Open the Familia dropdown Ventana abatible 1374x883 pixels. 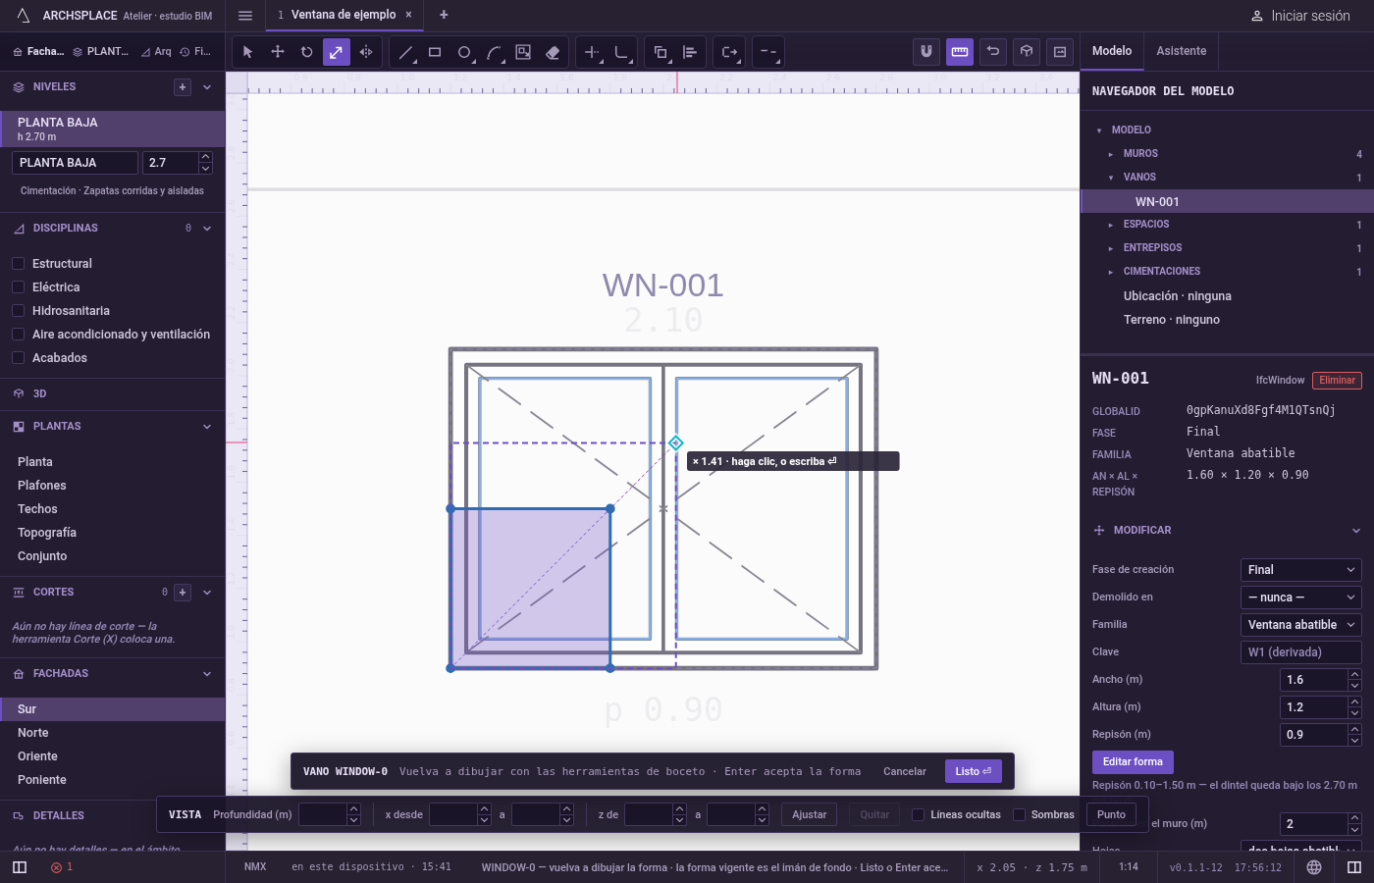pyautogui.click(x=1300, y=625)
